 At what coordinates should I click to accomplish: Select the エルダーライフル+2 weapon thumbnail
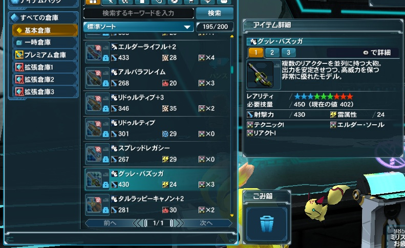coord(94,53)
